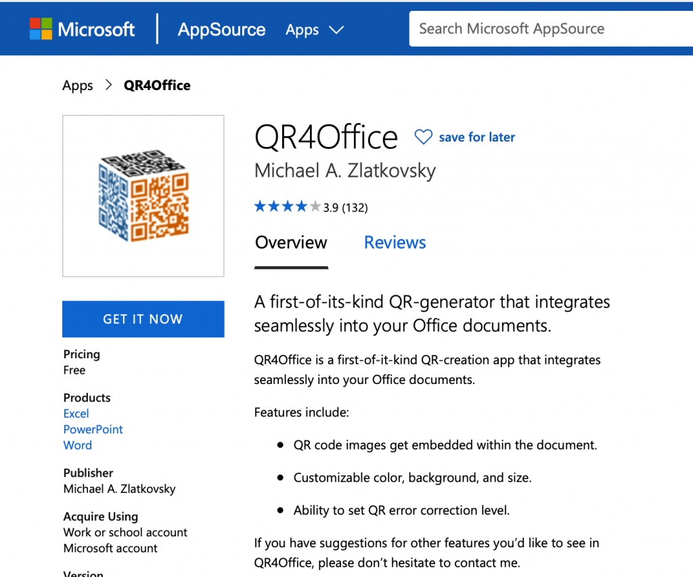Viewport: 693px width, 577px height.
Task: Focus the Search Microsoft AppSource field
Action: tap(548, 29)
